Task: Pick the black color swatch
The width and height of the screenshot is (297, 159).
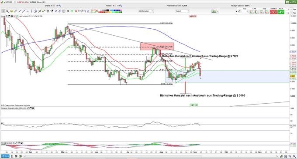Action: click(x=107, y=10)
